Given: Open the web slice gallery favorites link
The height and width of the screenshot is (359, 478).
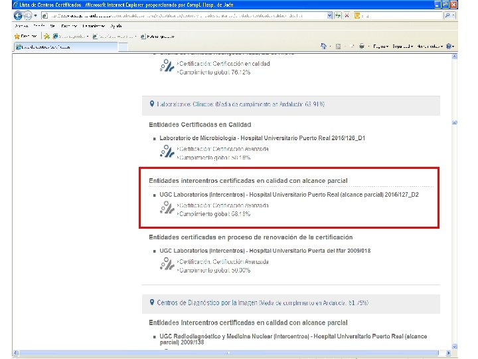Looking at the screenshot, I should pos(114,37).
